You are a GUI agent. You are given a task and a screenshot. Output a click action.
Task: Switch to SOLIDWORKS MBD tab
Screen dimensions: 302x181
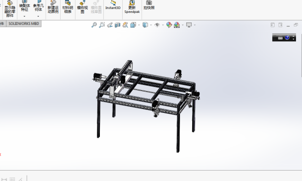[24, 23]
